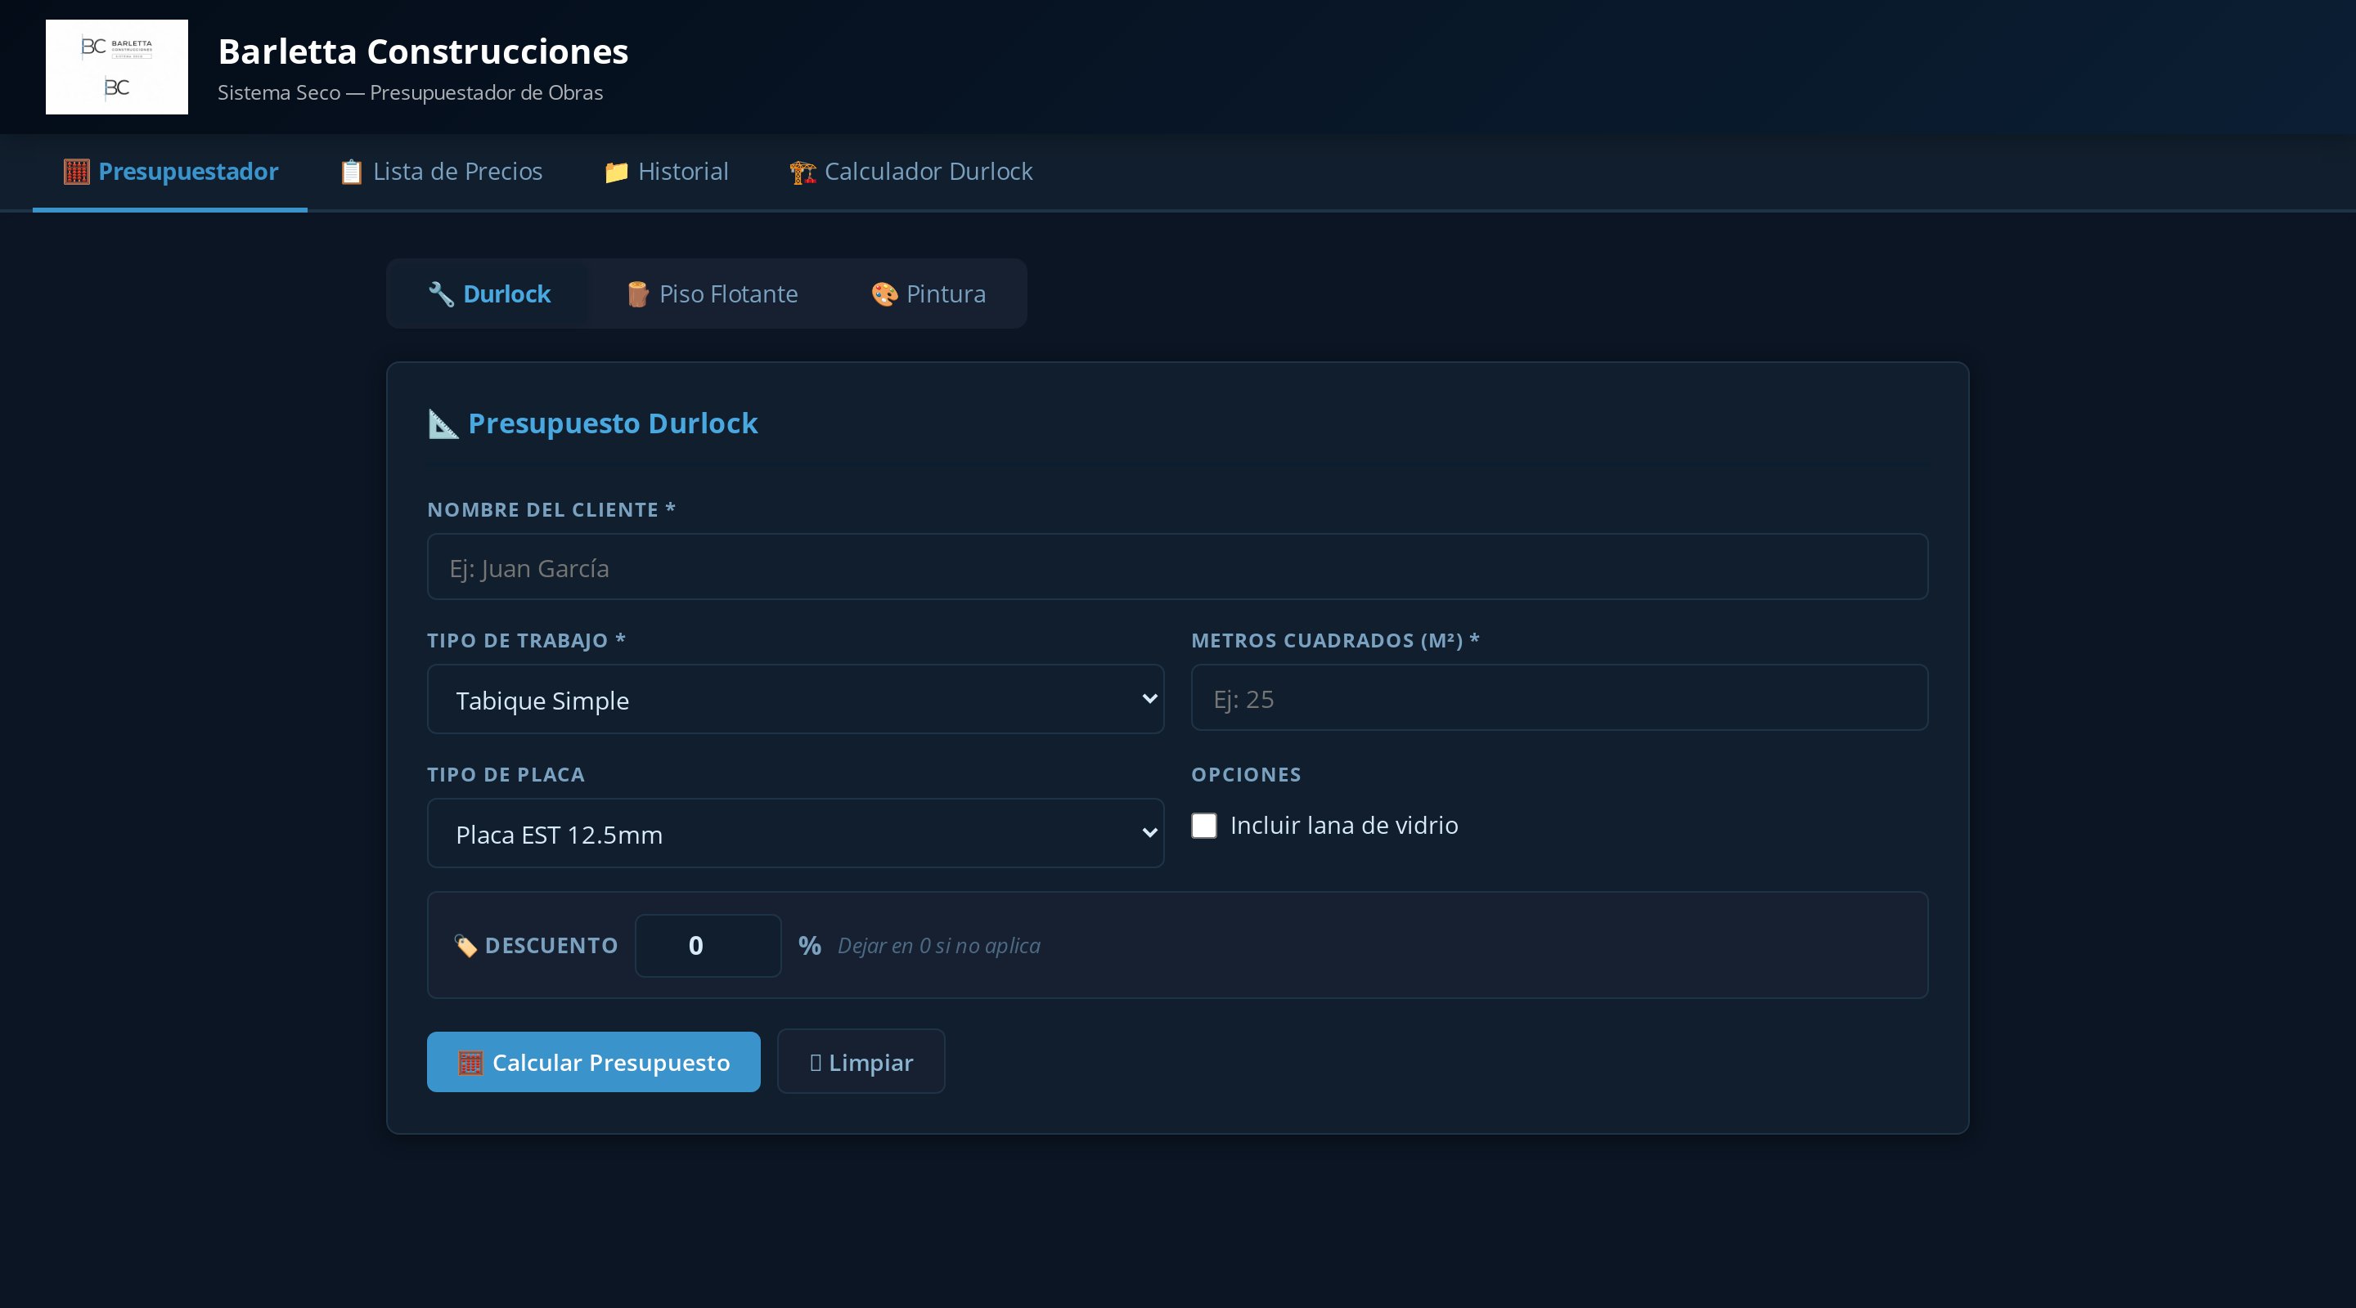Open the Lista de Precios tab
Image resolution: width=2356 pixels, height=1308 pixels.
tap(441, 172)
